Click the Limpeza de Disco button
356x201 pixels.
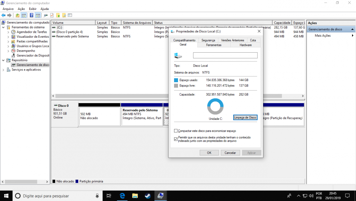pyautogui.click(x=245, y=117)
